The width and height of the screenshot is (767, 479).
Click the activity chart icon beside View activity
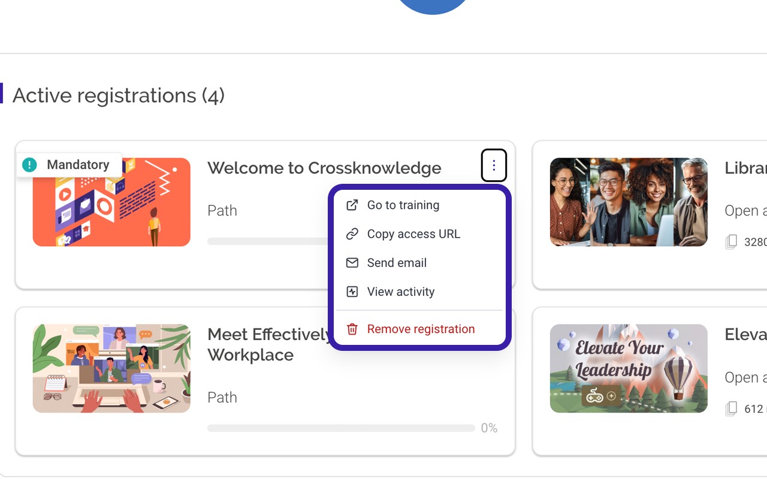352,292
